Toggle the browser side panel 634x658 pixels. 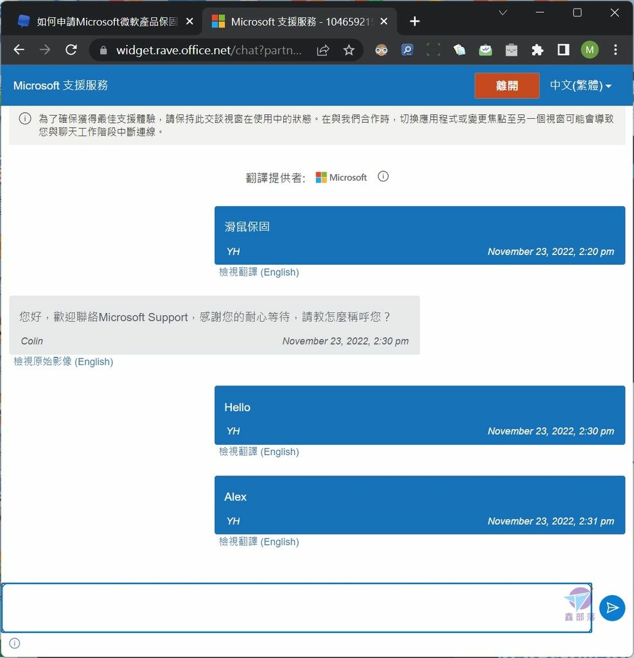coord(563,50)
